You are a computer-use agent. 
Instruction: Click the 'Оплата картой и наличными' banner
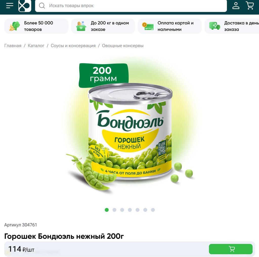tap(170, 26)
